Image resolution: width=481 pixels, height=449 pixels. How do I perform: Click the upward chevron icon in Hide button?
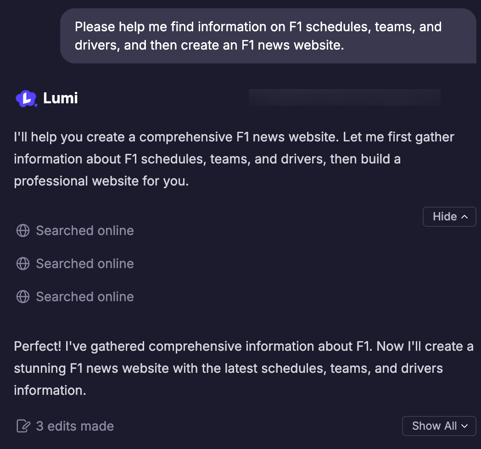tap(464, 217)
